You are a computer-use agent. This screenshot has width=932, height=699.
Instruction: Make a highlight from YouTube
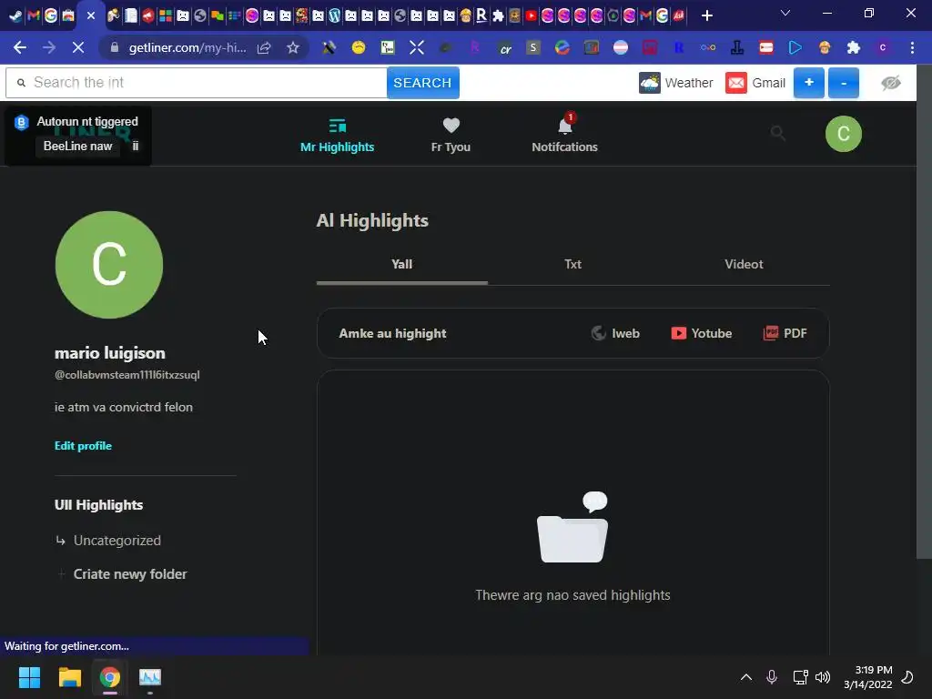coord(702,333)
